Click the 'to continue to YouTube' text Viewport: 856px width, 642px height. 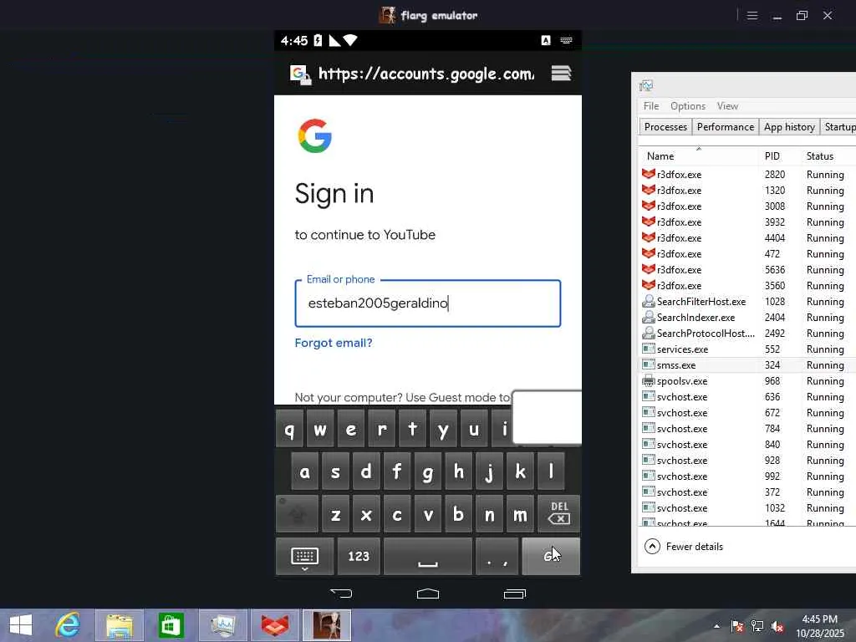click(x=365, y=235)
